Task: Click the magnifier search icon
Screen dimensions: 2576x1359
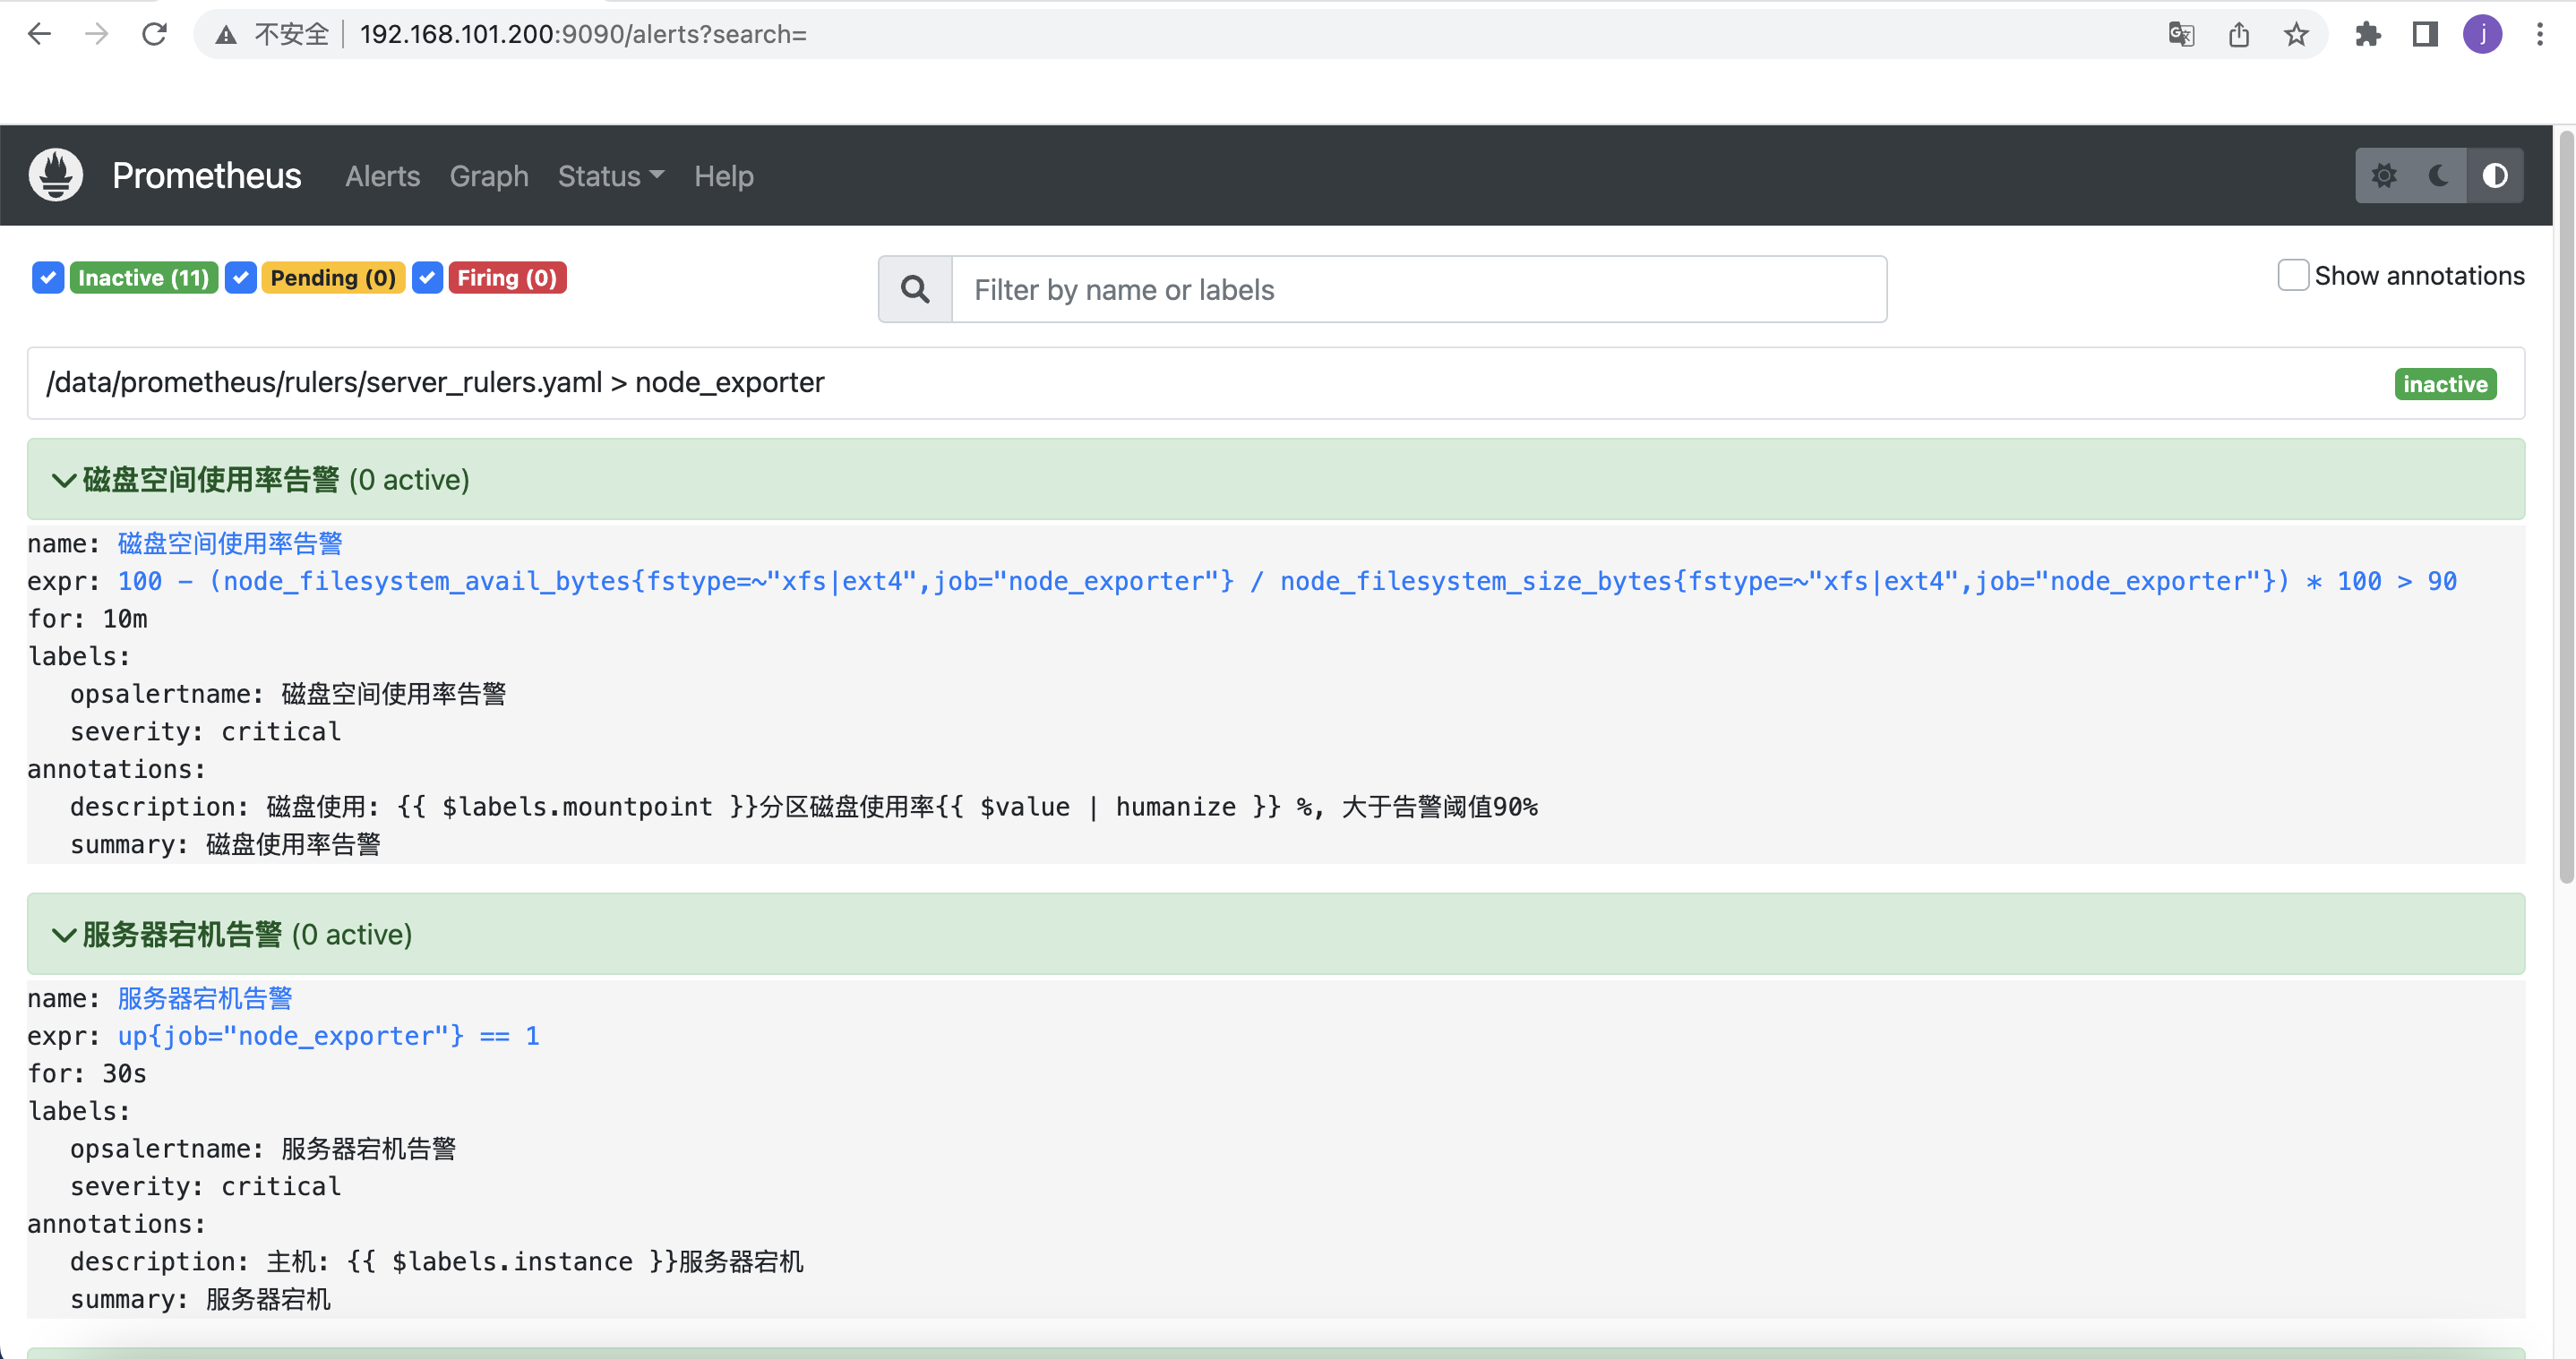Action: (915, 290)
